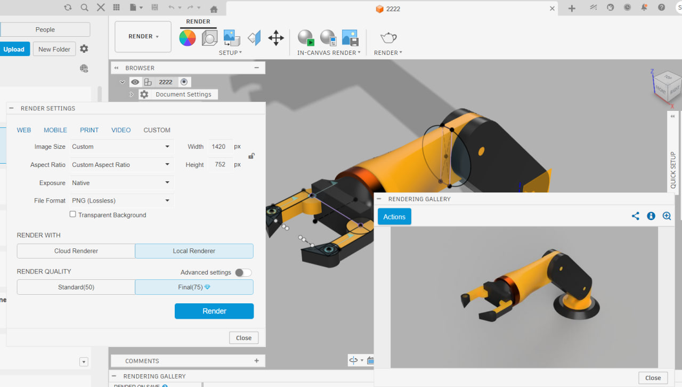This screenshot has height=387, width=682.
Task: Select Local Renderer option
Action: click(x=194, y=251)
